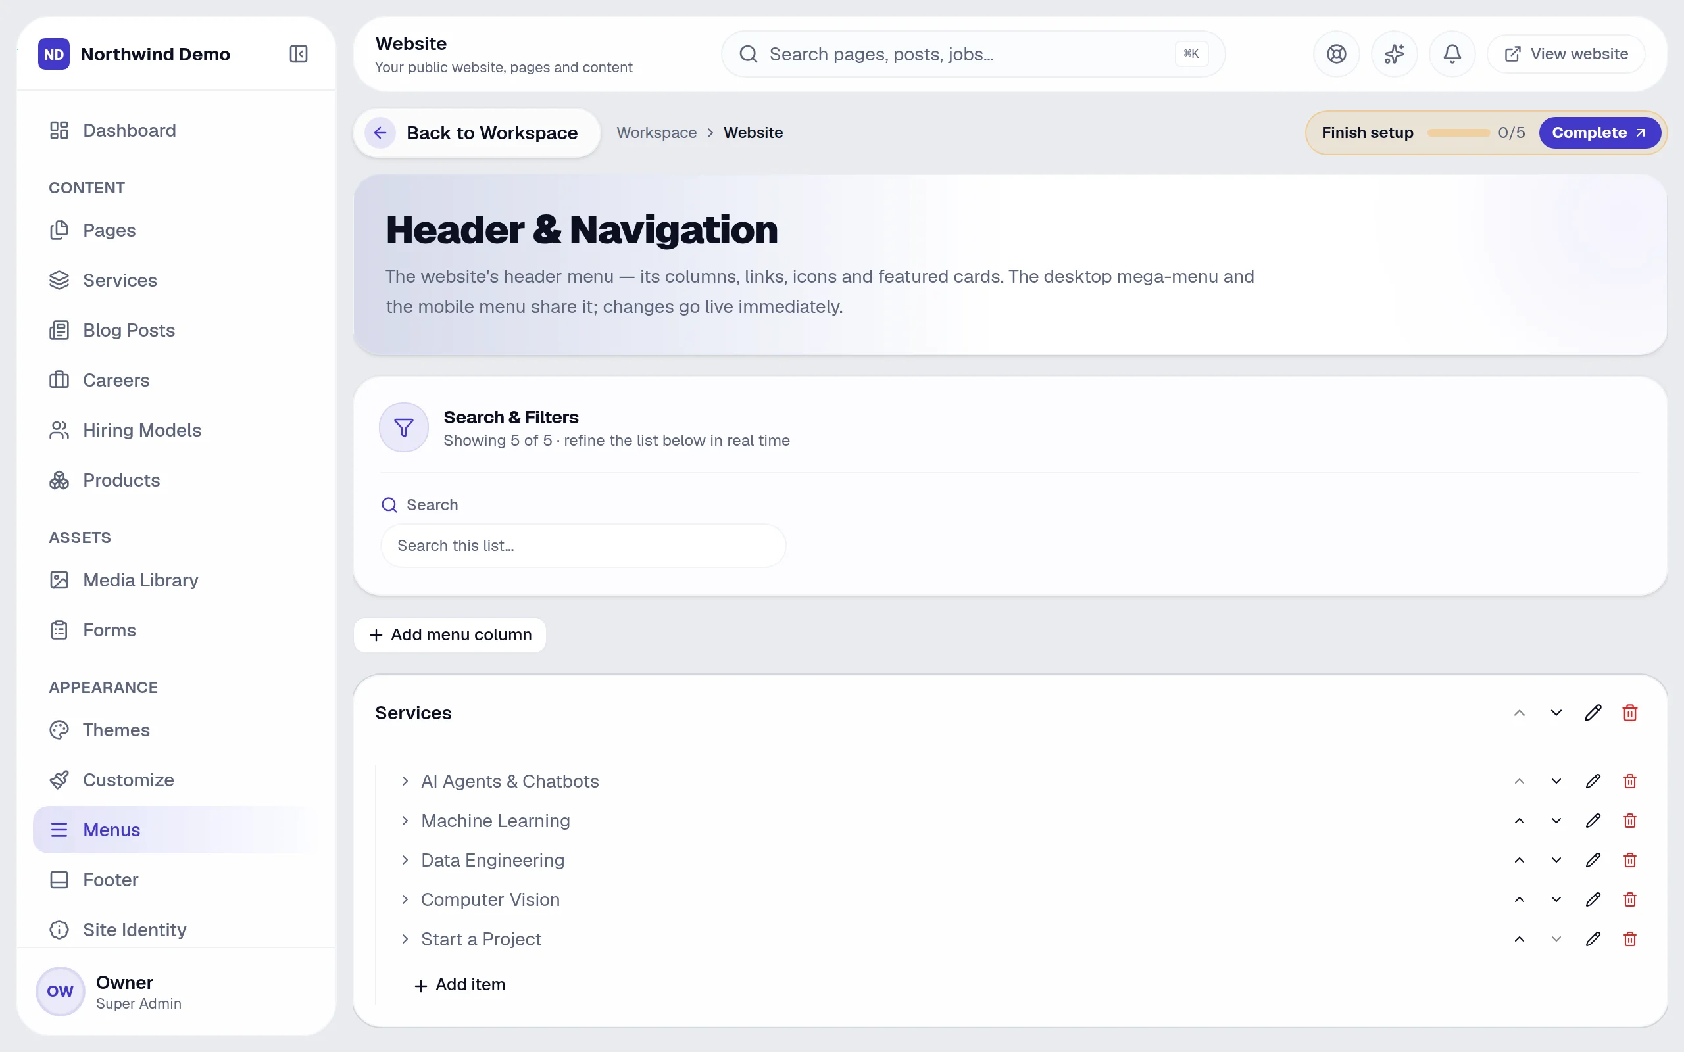Click the Complete setup button
The height and width of the screenshot is (1052, 1684).
coord(1599,133)
